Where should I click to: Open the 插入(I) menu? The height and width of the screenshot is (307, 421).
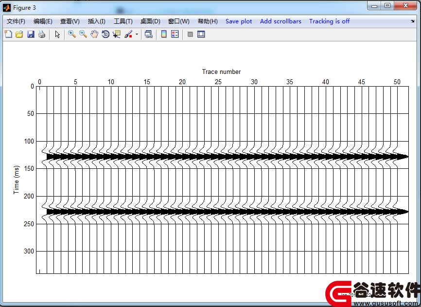[96, 21]
